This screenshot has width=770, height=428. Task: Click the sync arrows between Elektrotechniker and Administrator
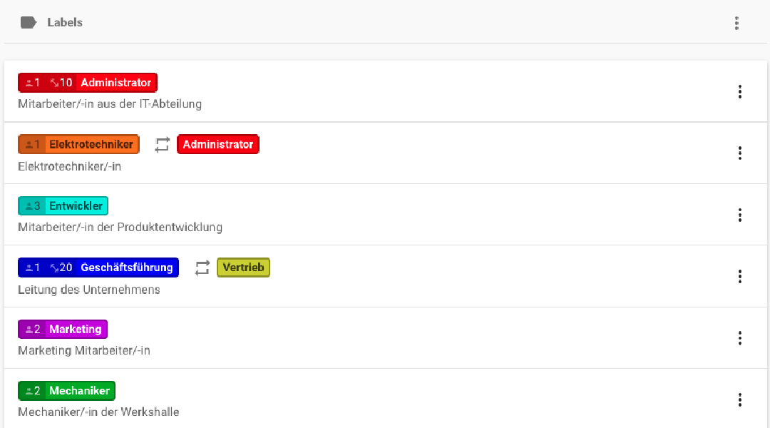pos(162,144)
